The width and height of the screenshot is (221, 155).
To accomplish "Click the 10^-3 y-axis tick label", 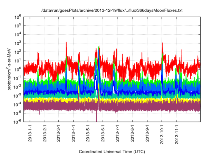I will tap(19, 95).
